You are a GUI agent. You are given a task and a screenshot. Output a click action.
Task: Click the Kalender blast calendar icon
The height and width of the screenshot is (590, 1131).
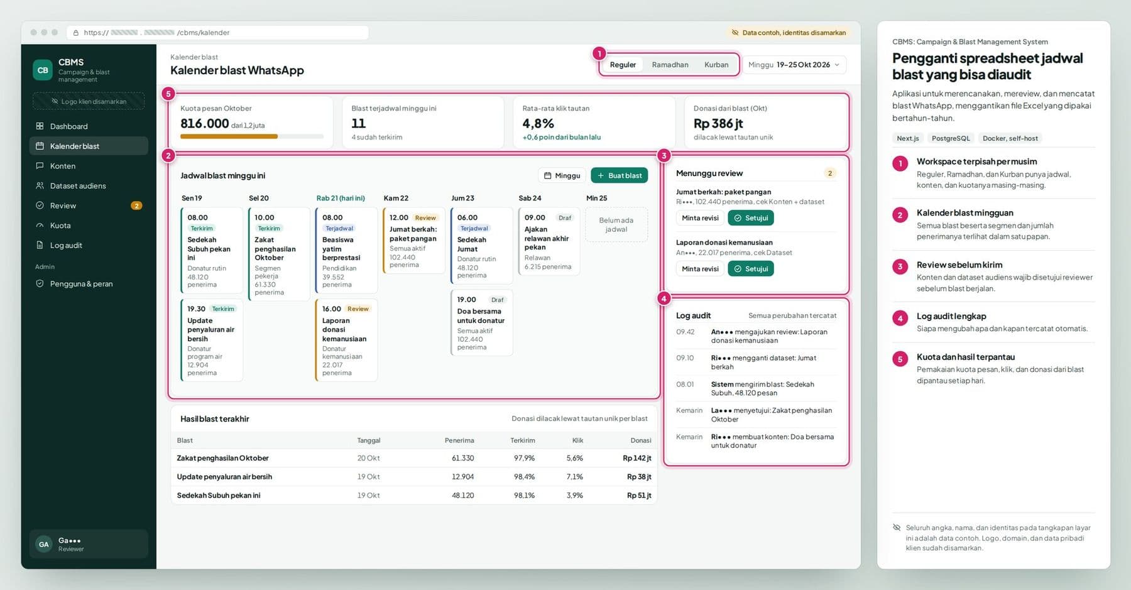40,146
